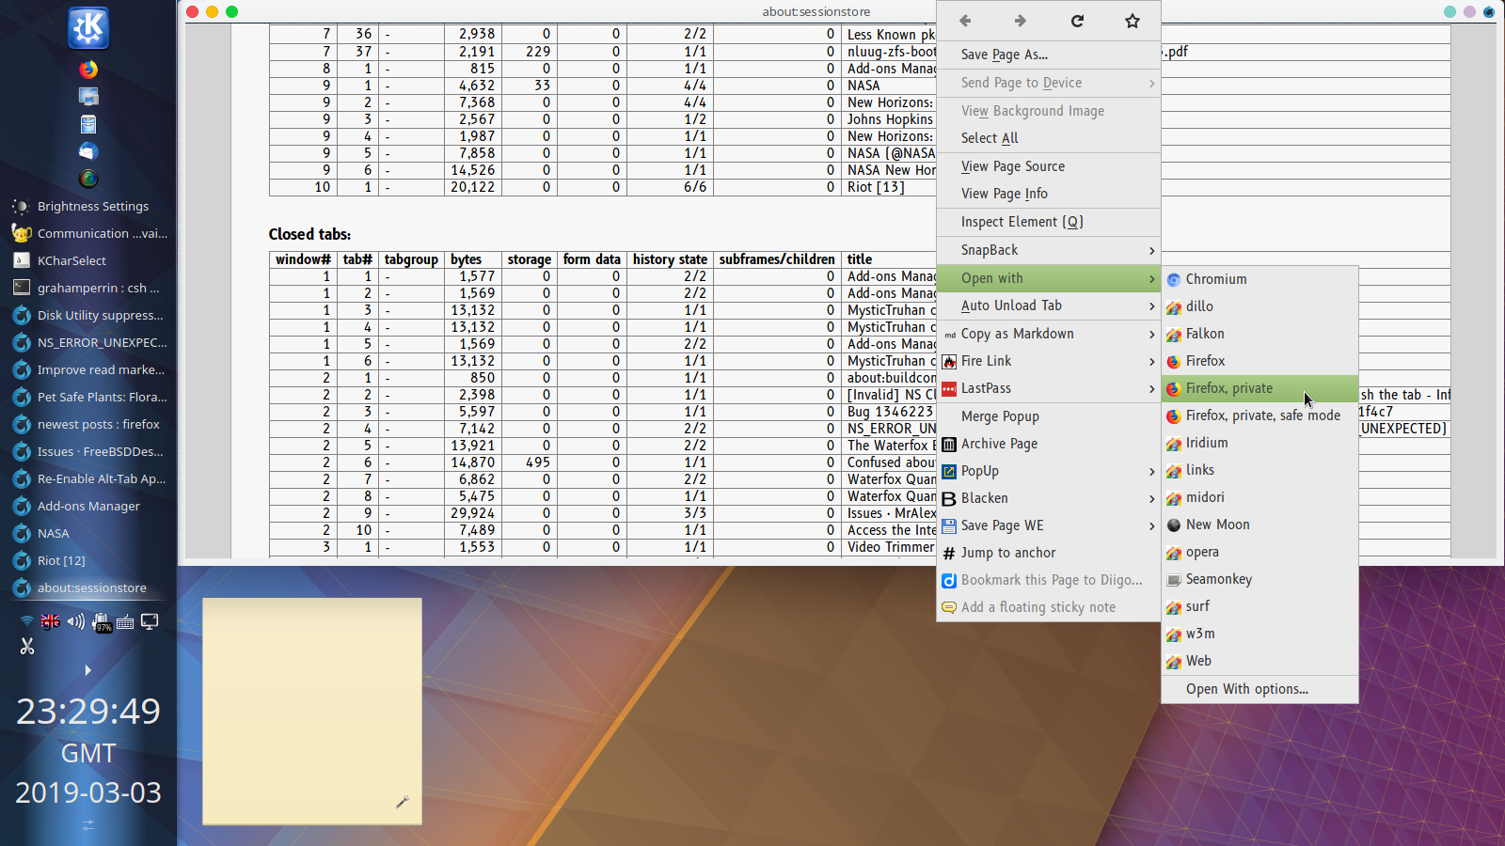This screenshot has height=846, width=1505.
Task: Open the clipboard scissors tray icon
Action: 27,647
